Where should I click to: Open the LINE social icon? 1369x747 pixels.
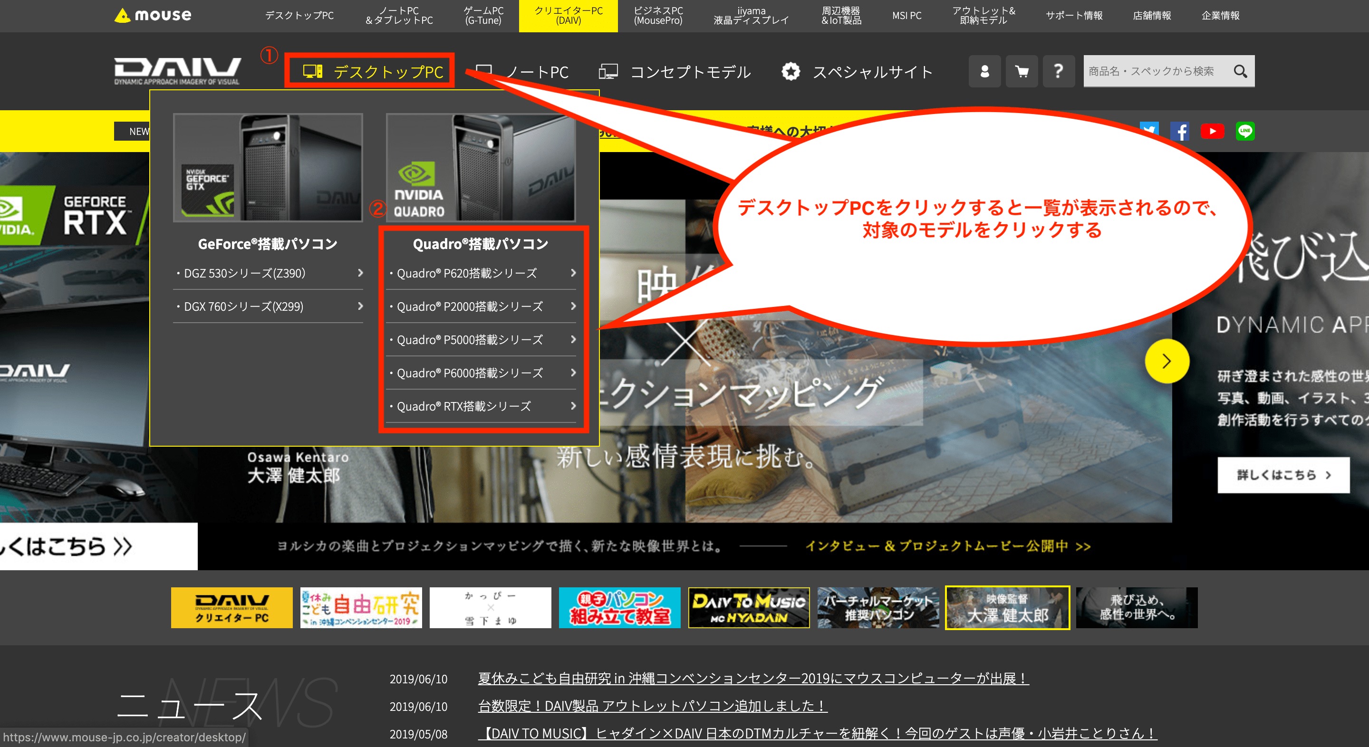pos(1244,131)
